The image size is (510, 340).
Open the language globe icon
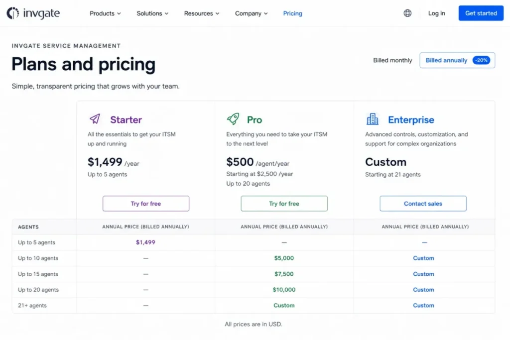(407, 13)
